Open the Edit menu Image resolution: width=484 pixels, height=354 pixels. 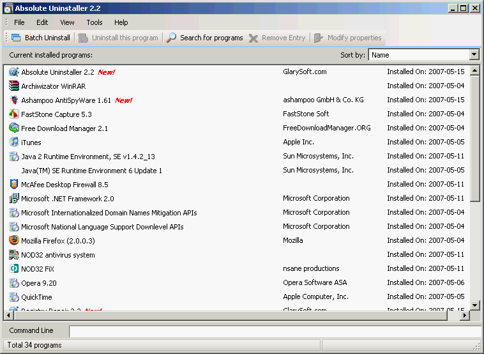tap(42, 22)
